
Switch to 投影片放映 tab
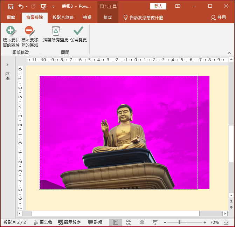[x=63, y=18]
